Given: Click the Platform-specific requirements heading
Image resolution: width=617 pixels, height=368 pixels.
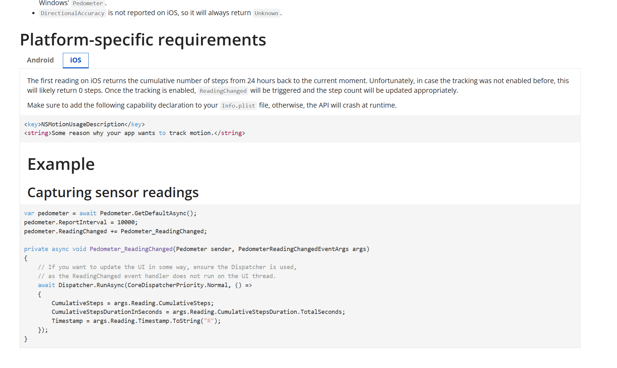Looking at the screenshot, I should coord(143,40).
